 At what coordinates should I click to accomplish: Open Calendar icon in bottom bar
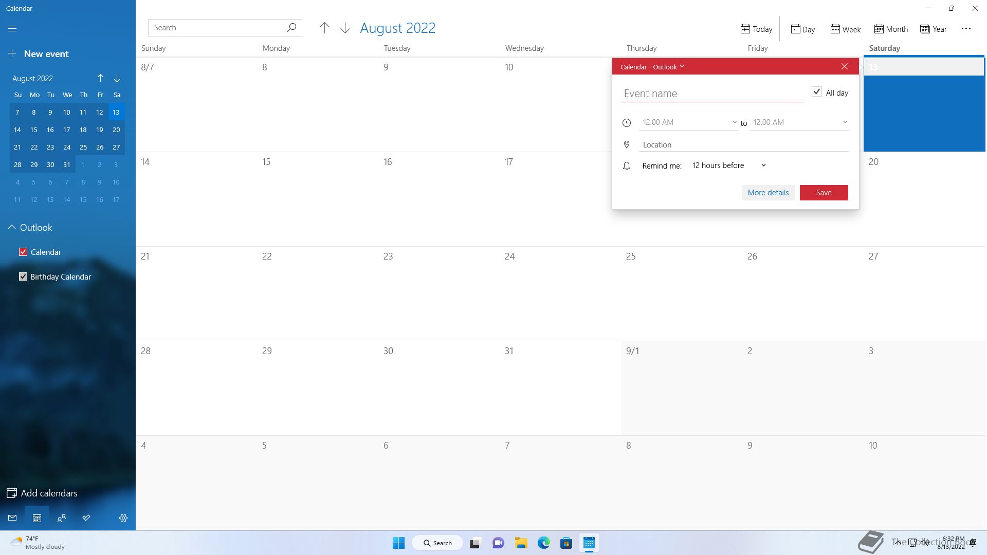point(37,518)
